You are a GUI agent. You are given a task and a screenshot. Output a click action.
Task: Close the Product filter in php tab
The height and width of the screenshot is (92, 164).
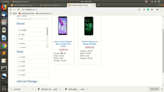[94, 5]
